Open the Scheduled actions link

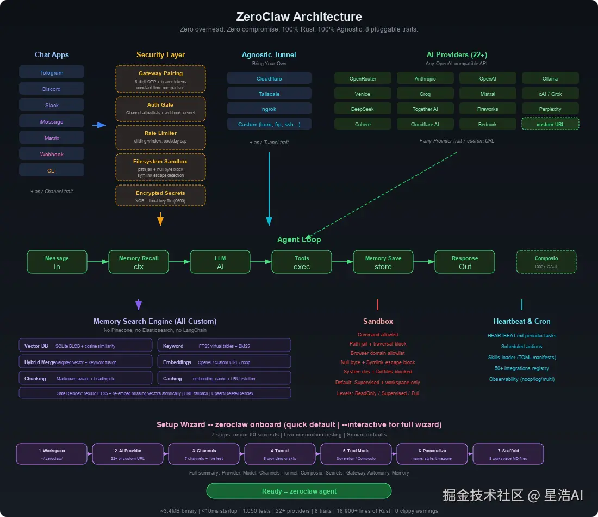[522, 347]
